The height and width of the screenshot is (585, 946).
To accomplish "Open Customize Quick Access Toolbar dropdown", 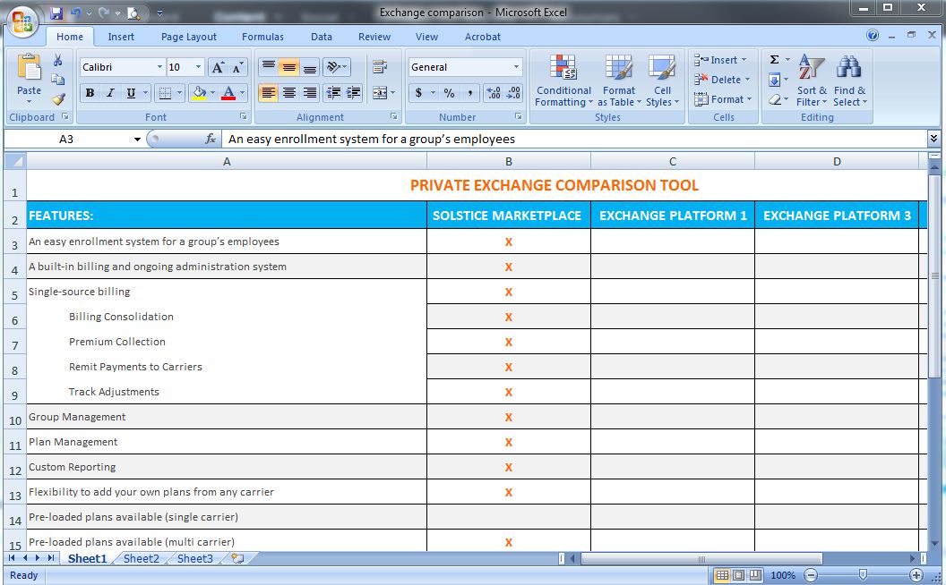I will click(159, 13).
